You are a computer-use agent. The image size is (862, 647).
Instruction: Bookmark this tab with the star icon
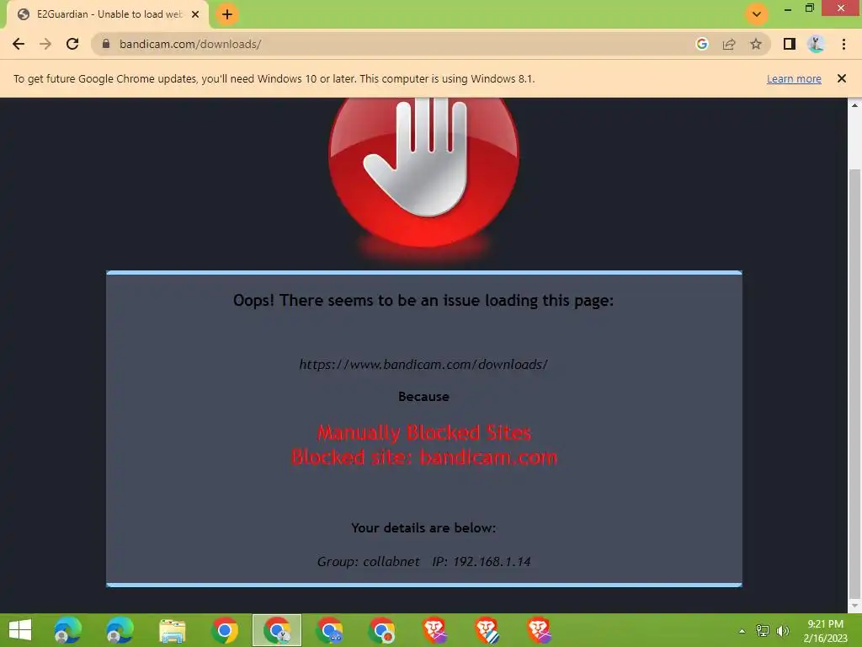pos(756,44)
